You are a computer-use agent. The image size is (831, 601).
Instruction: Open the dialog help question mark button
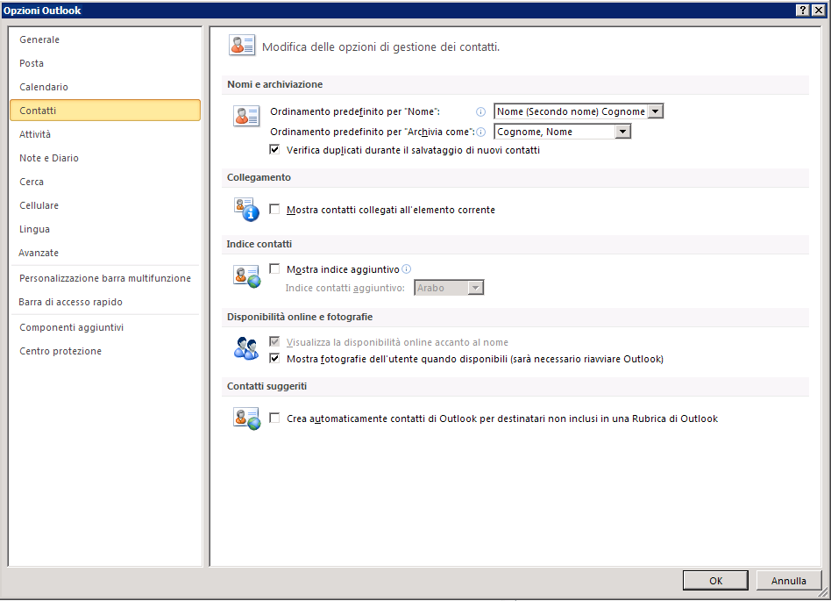point(804,10)
